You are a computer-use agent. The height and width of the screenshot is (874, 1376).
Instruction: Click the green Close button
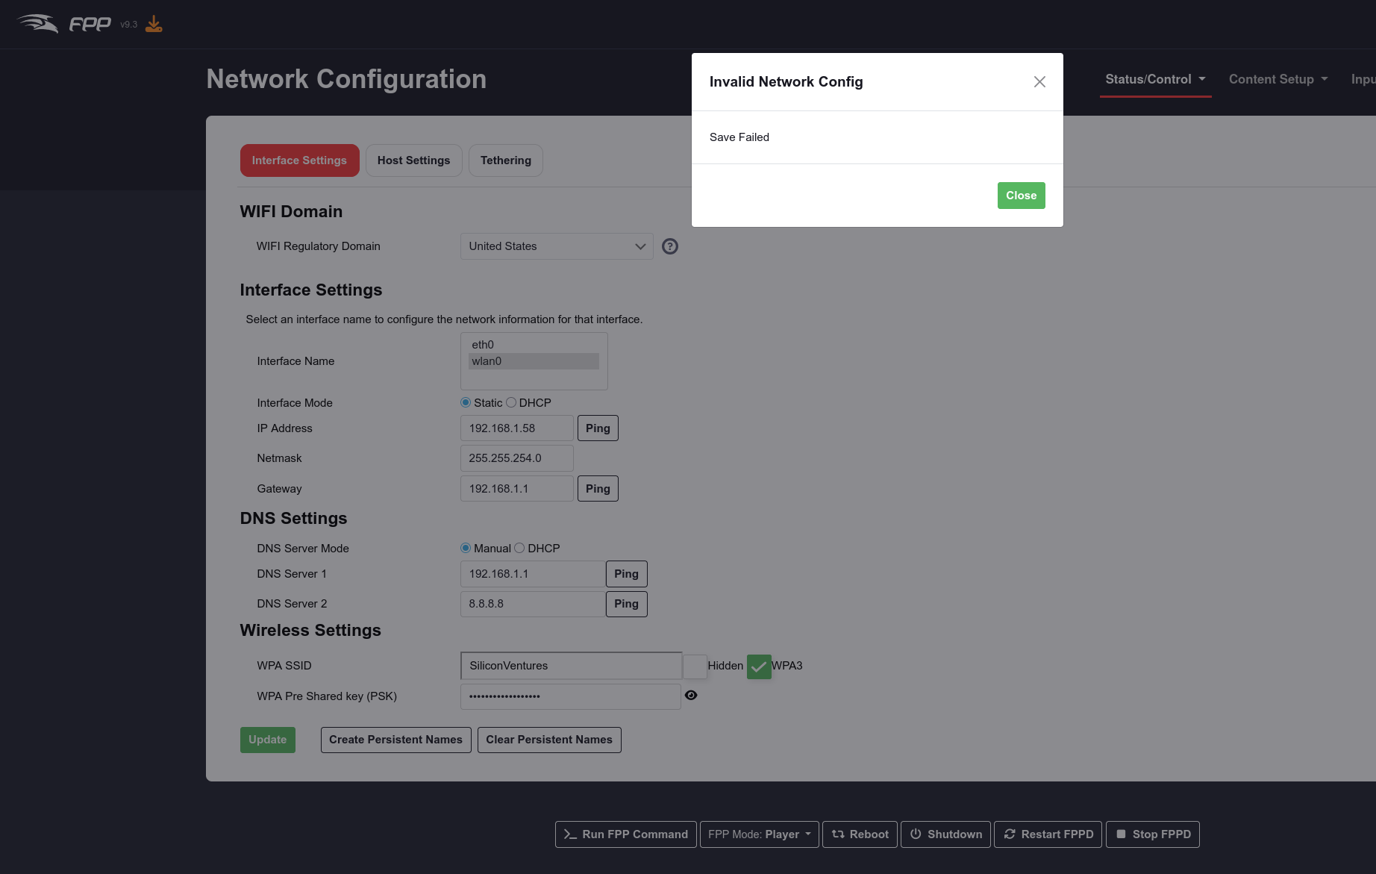tap(1021, 196)
